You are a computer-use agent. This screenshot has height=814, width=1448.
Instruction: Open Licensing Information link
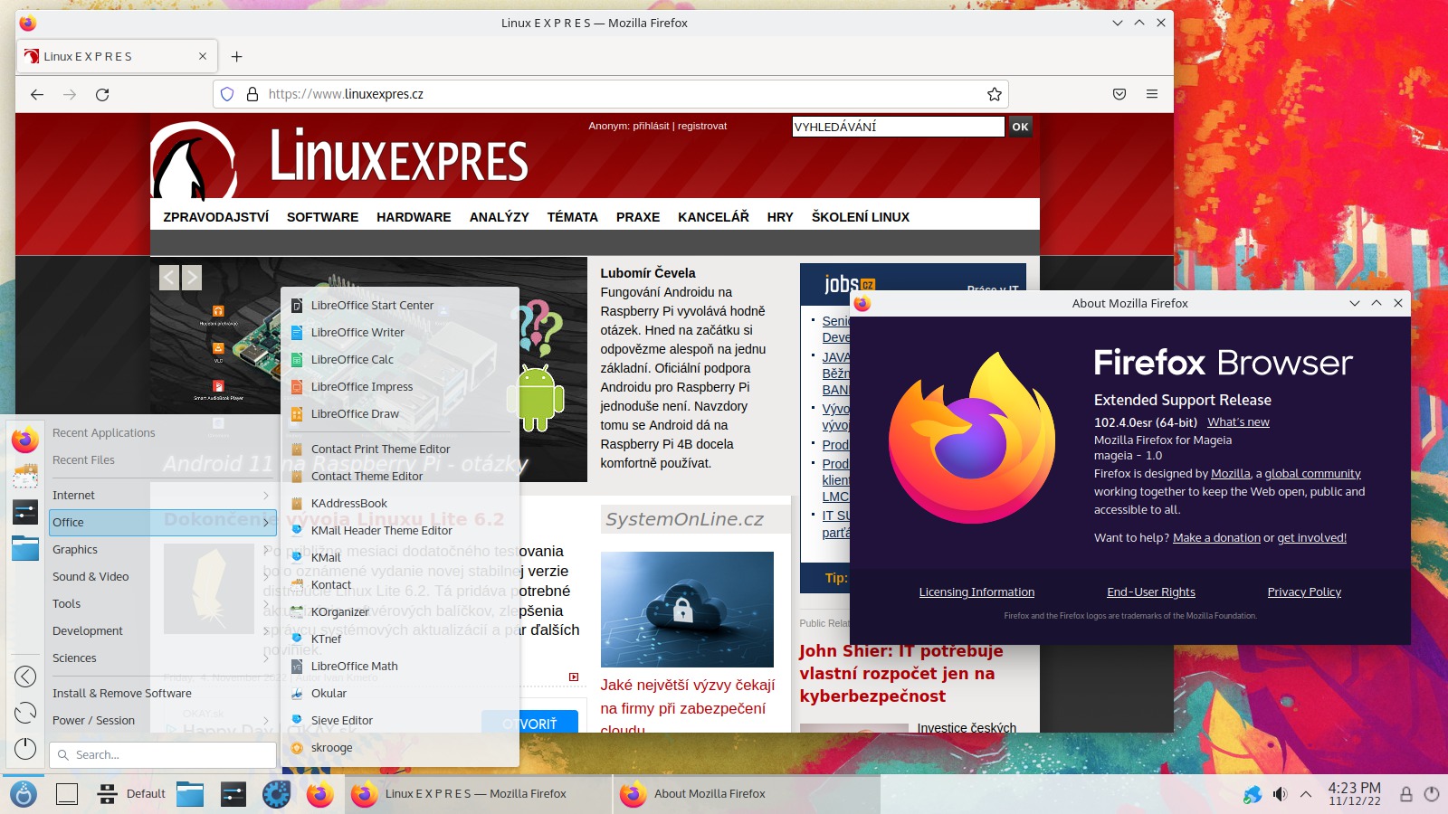tap(976, 592)
